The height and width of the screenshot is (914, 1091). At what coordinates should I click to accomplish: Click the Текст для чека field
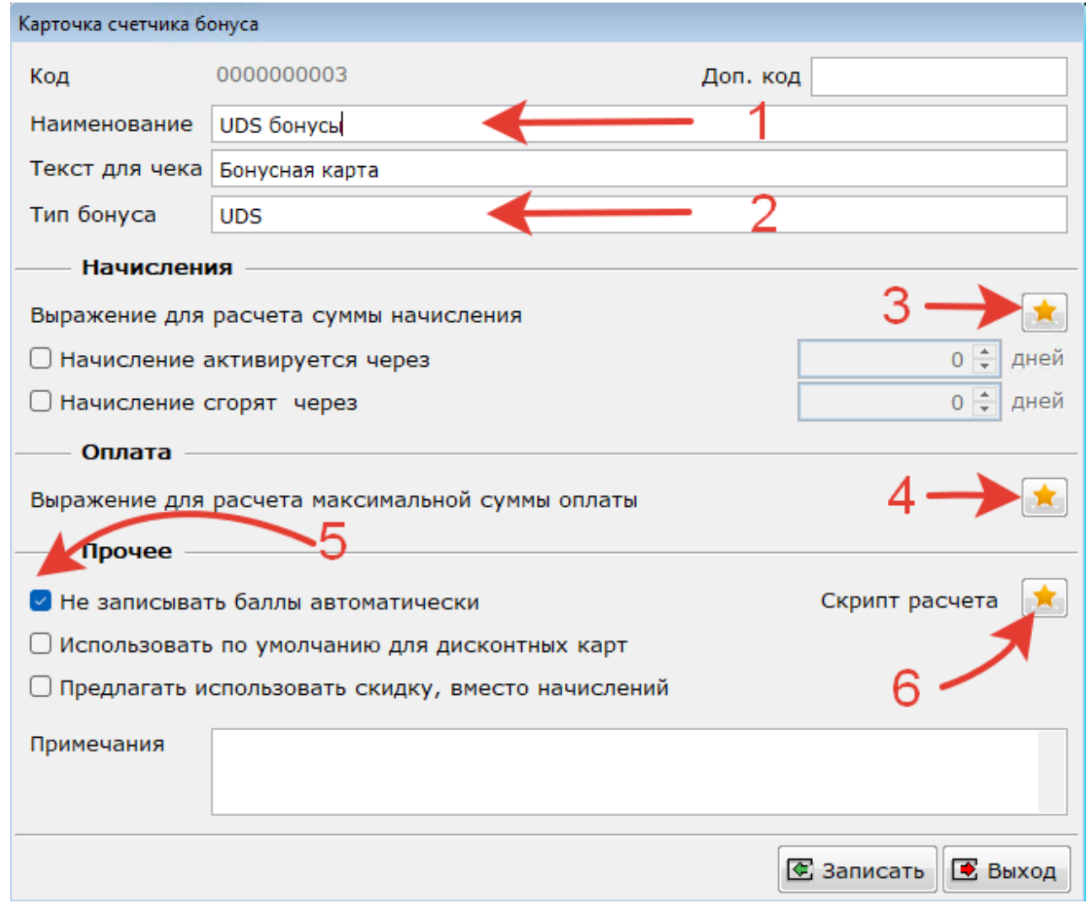pyautogui.click(x=639, y=169)
